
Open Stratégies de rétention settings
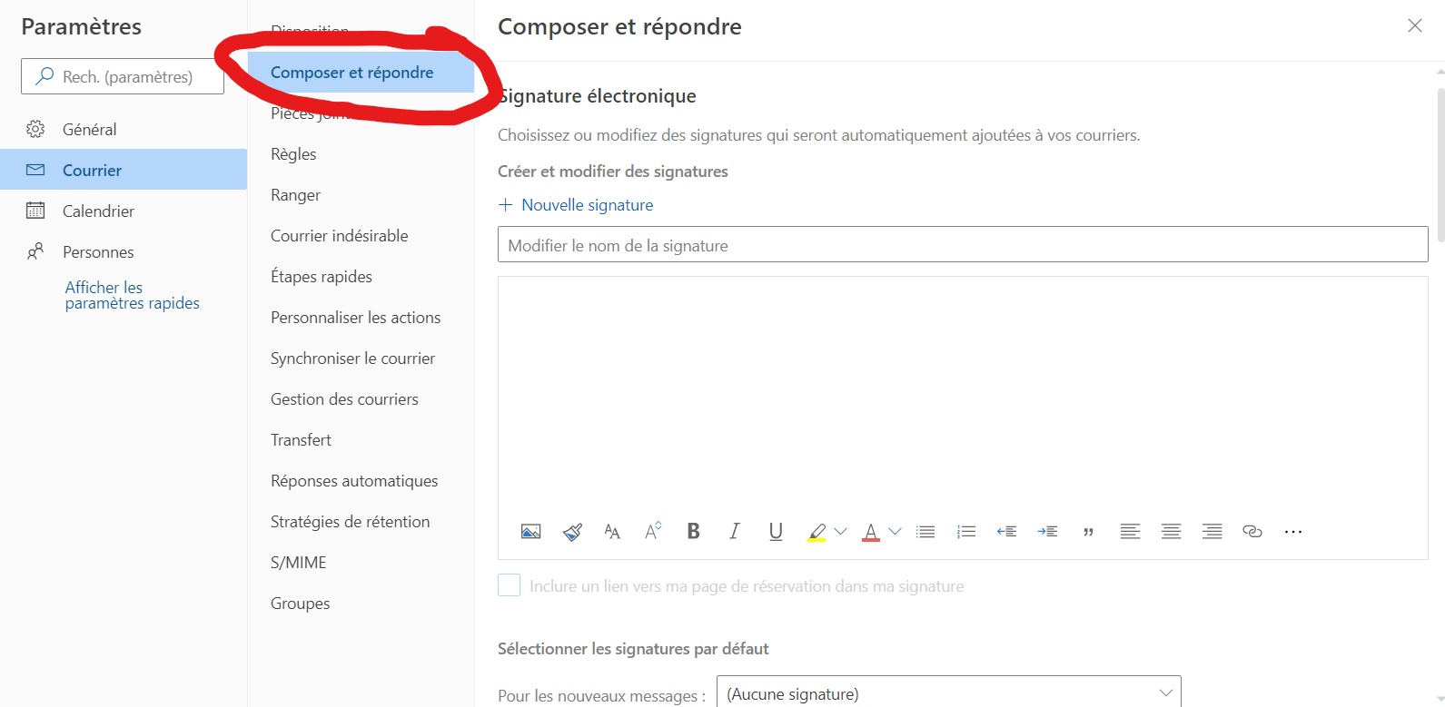click(x=361, y=522)
